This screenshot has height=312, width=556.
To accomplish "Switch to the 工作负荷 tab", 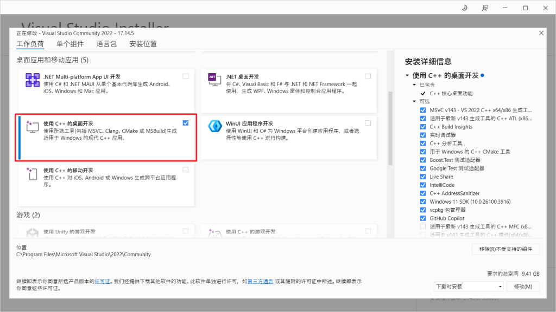I will (x=30, y=44).
